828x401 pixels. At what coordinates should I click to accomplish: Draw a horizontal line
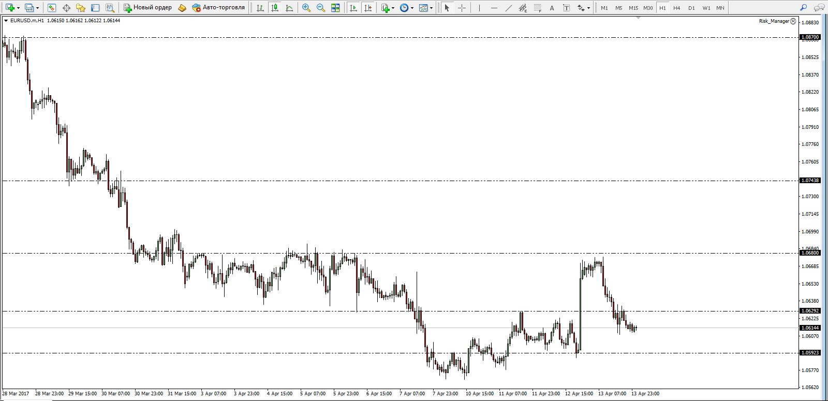click(494, 8)
